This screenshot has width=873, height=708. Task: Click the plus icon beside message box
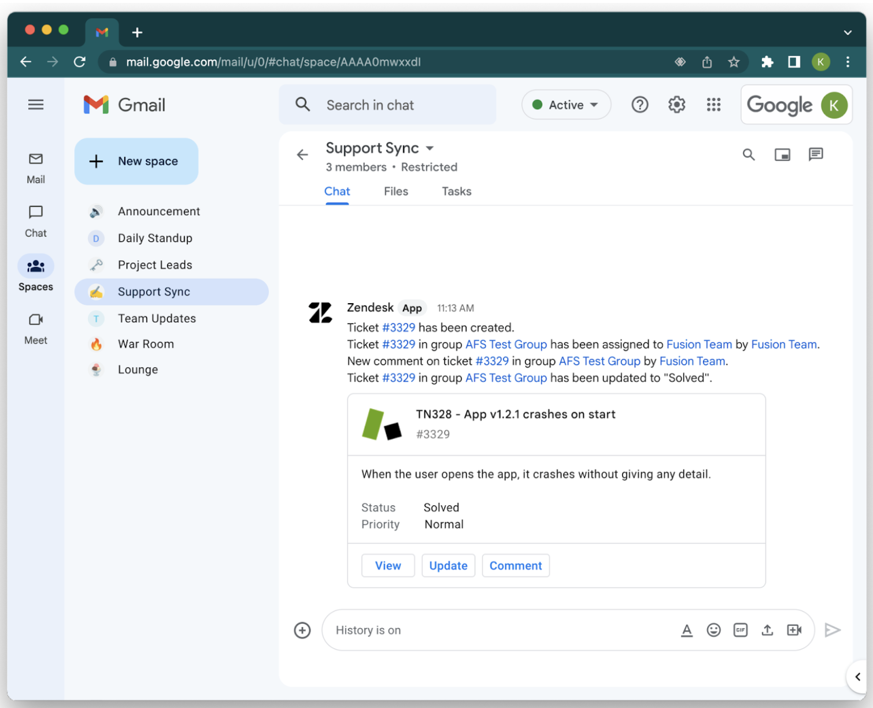click(x=302, y=630)
